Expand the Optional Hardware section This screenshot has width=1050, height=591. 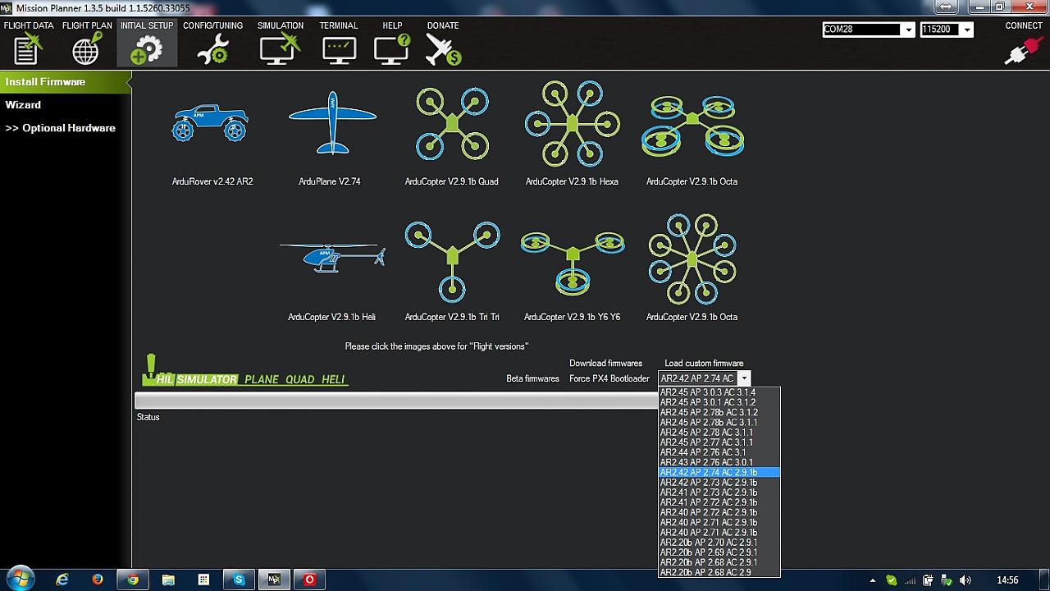point(60,128)
